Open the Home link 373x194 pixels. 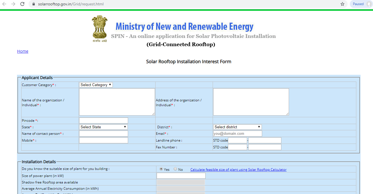[x=23, y=51]
